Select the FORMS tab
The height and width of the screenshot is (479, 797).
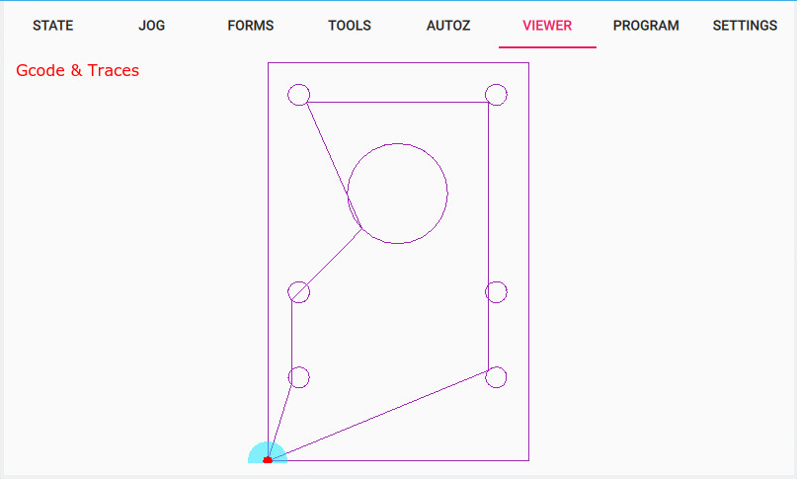click(251, 26)
